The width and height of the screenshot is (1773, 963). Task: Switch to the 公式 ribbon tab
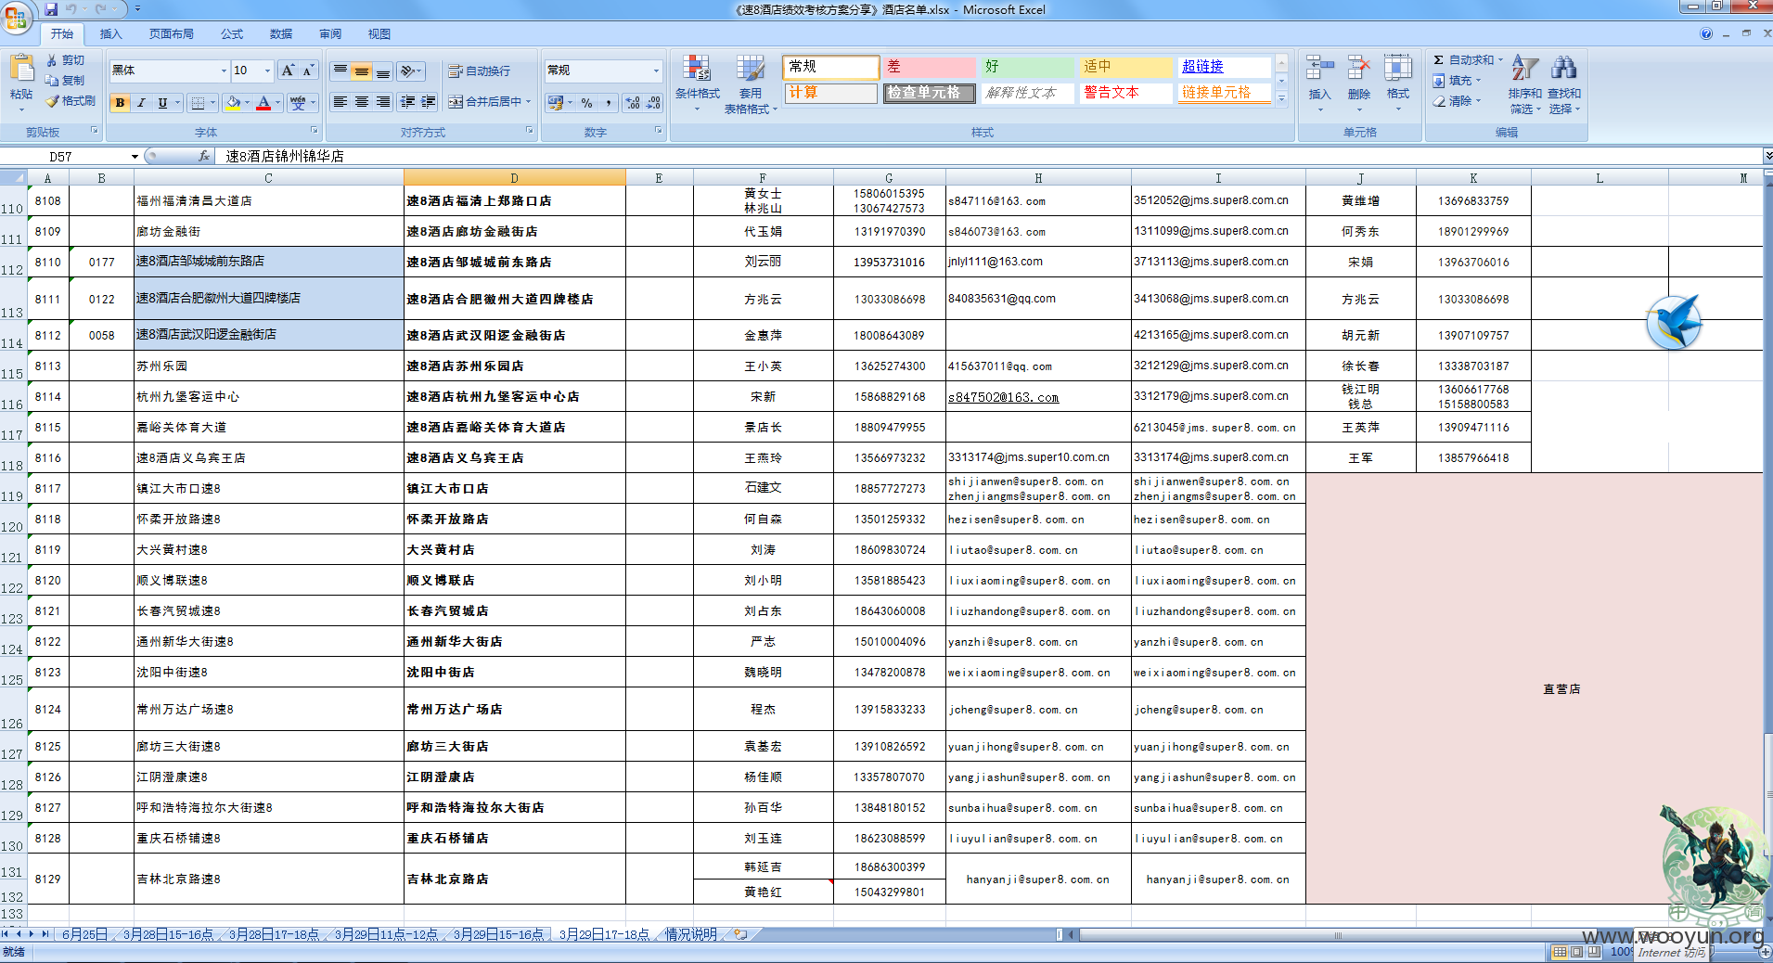click(232, 33)
